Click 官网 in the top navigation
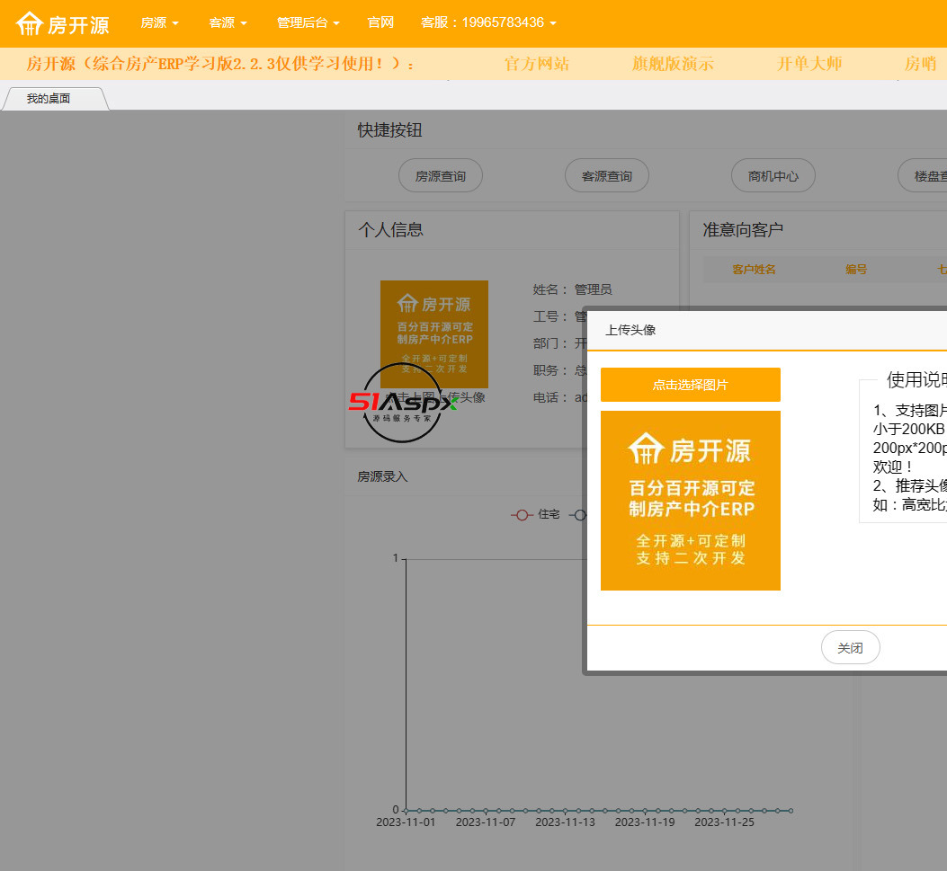This screenshot has width=947, height=871. tap(380, 22)
